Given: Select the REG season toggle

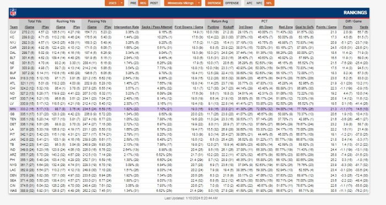Looking at the screenshot, I should click(143, 3).
